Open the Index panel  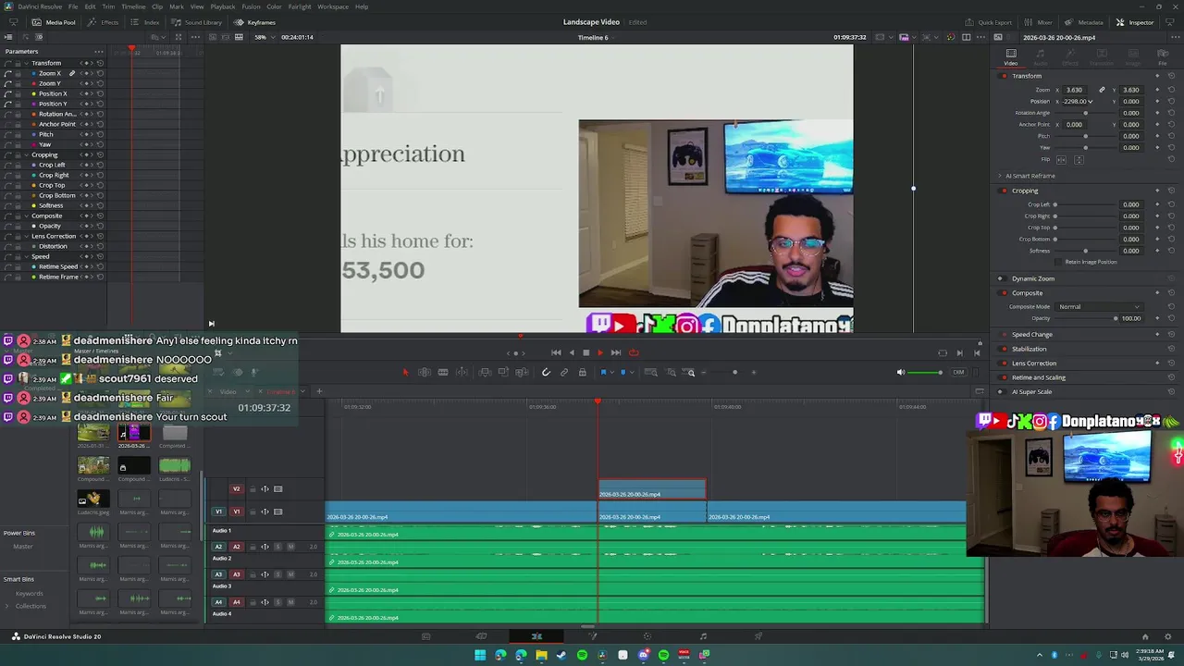(x=146, y=22)
